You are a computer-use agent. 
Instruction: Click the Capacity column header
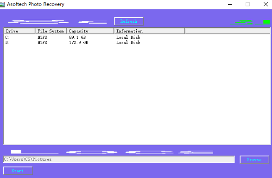[90, 31]
